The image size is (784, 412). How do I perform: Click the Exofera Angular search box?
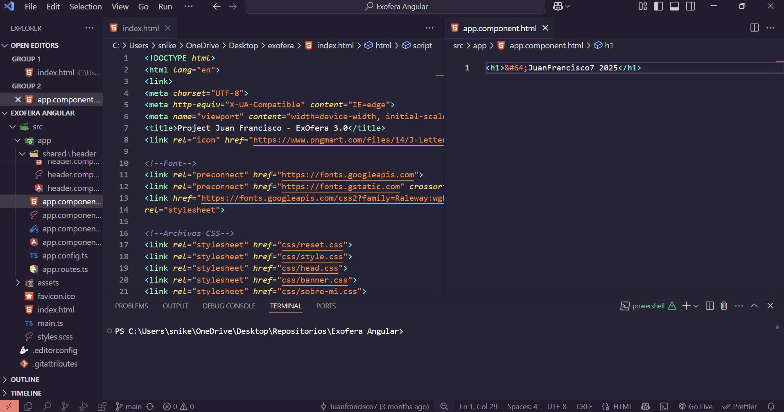(x=395, y=7)
